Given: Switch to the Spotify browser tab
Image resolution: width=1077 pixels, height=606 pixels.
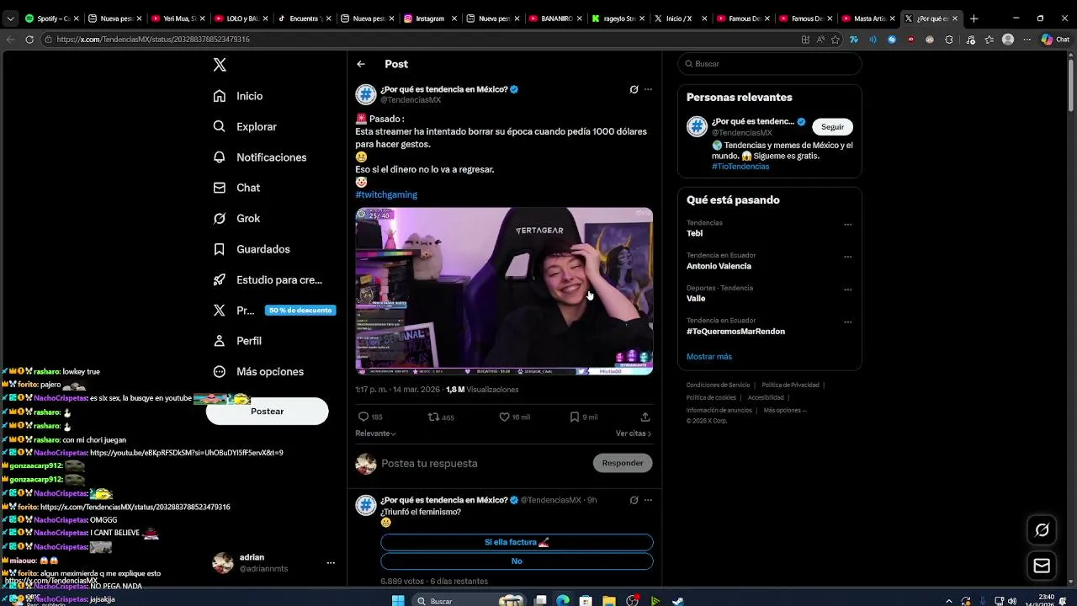Looking at the screenshot, I should tap(52, 19).
